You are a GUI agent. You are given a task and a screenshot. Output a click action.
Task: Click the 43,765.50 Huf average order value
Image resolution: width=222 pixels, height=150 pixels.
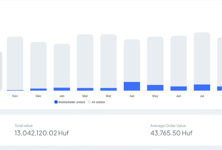[171, 133]
